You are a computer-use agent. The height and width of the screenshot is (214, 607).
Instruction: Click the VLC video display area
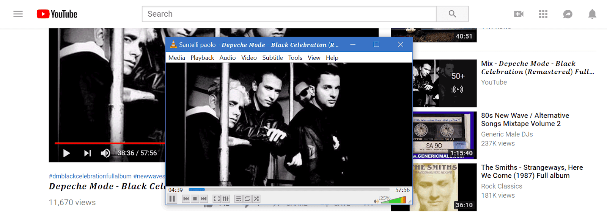[289, 124]
